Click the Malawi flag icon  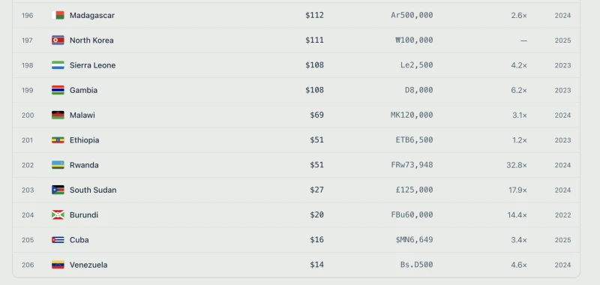point(58,115)
